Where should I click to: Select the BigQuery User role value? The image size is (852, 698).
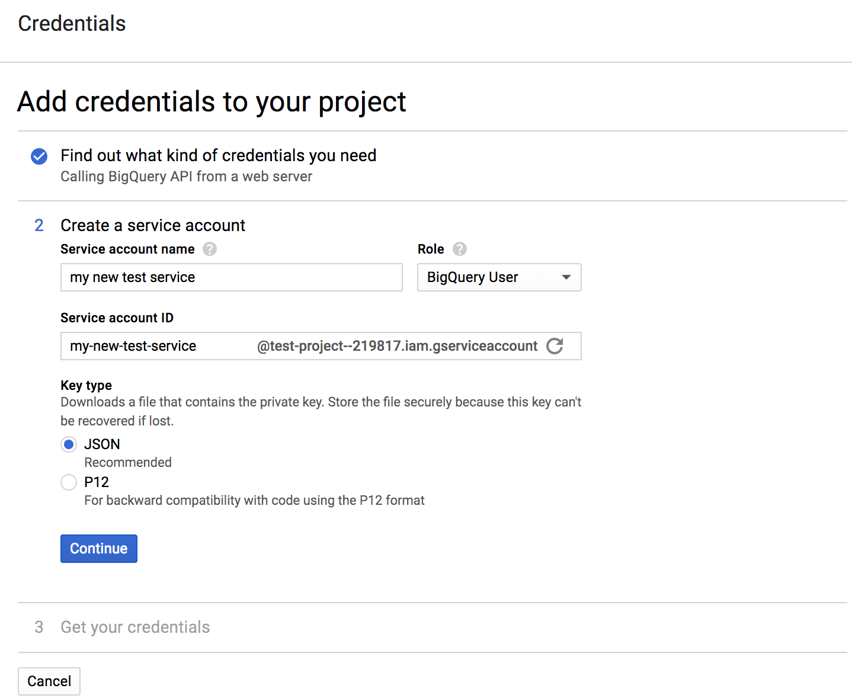pyautogui.click(x=472, y=277)
